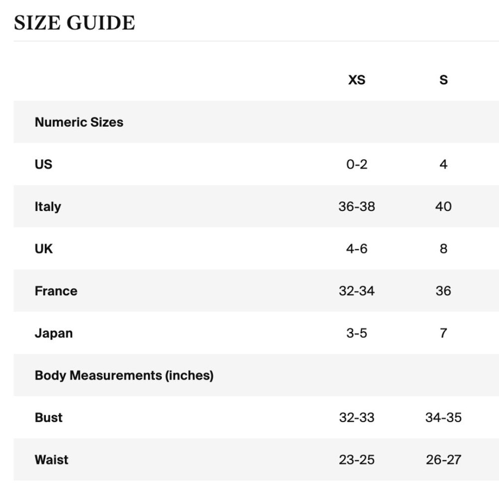Select the Bust S value 34-35
This screenshot has width=499, height=499.
click(x=443, y=418)
